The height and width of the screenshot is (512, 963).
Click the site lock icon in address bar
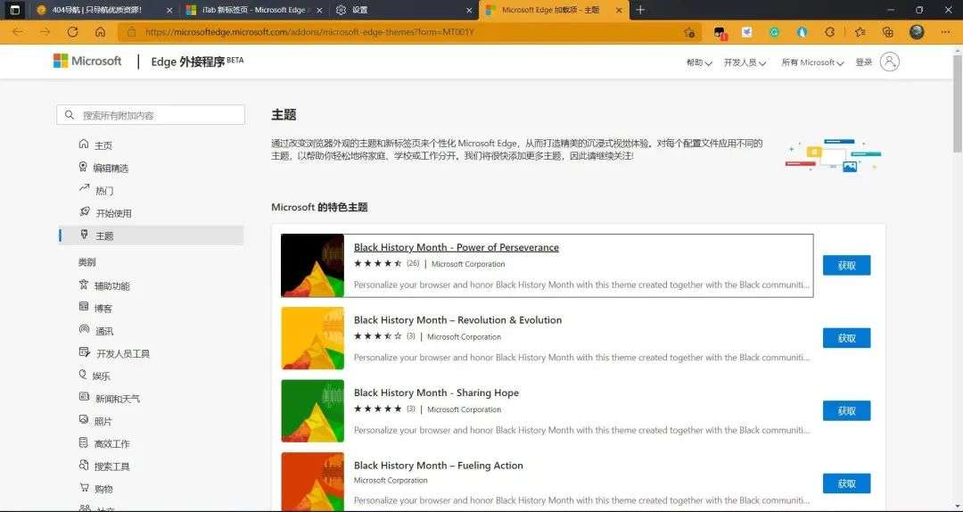coord(131,32)
